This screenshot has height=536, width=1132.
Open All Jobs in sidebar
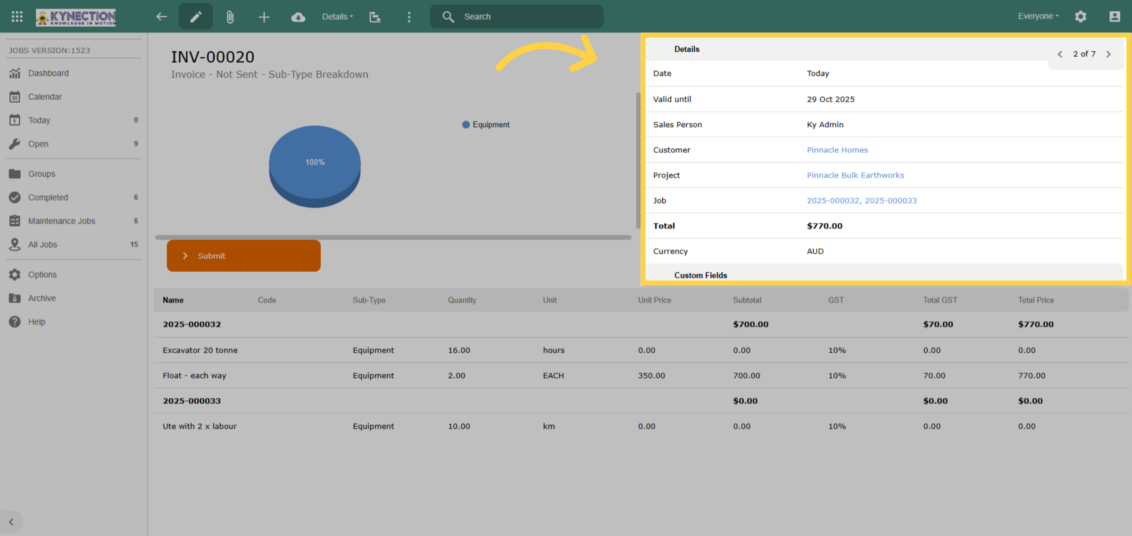[x=74, y=244]
